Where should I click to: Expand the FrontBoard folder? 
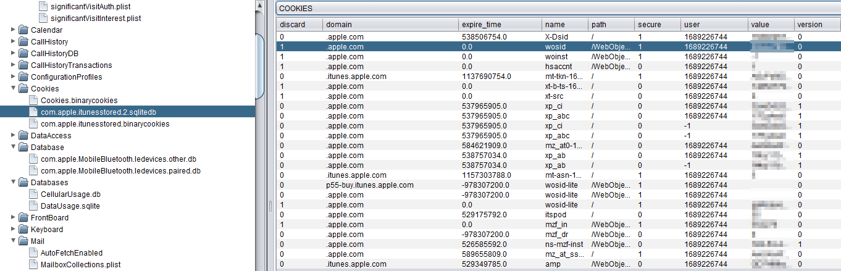(14, 217)
